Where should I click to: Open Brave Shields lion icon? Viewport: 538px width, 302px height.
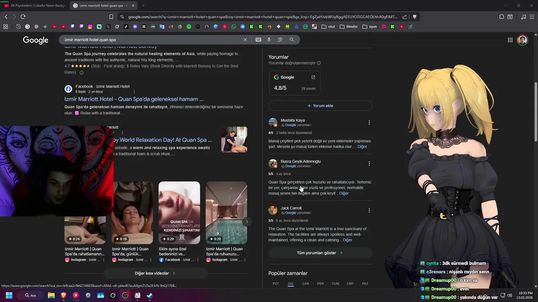click(414, 17)
